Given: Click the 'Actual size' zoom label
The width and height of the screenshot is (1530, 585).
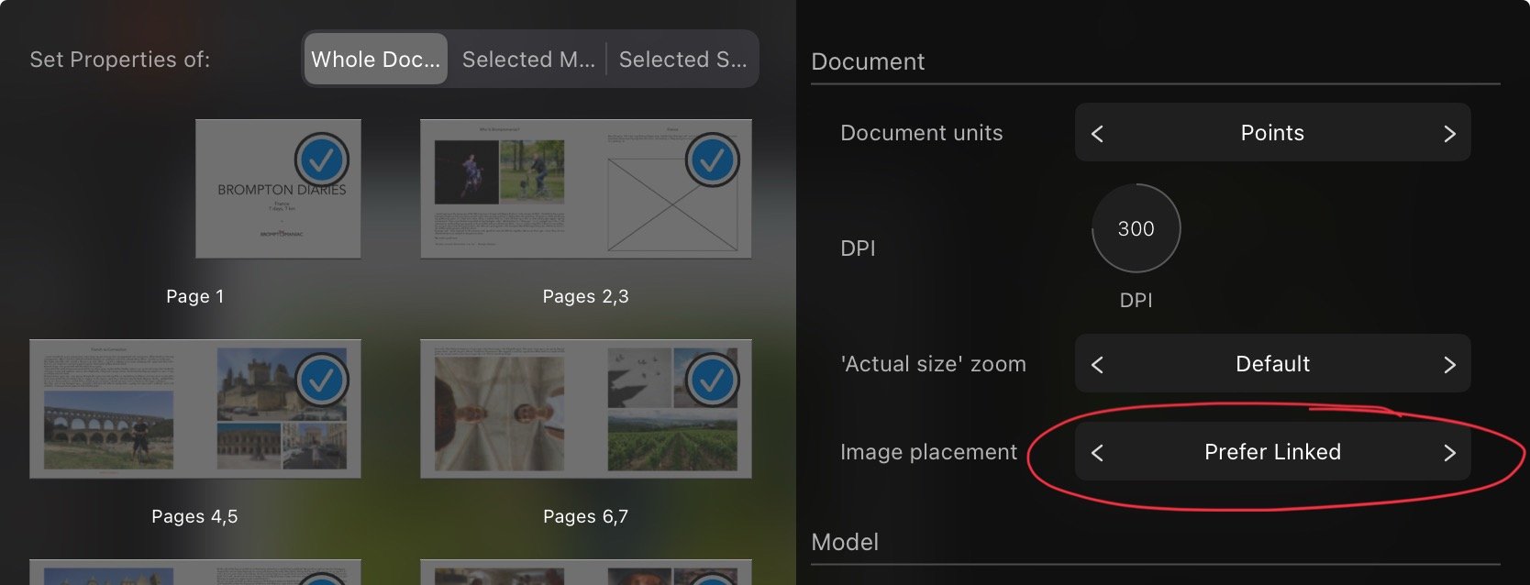Looking at the screenshot, I should click(x=933, y=364).
